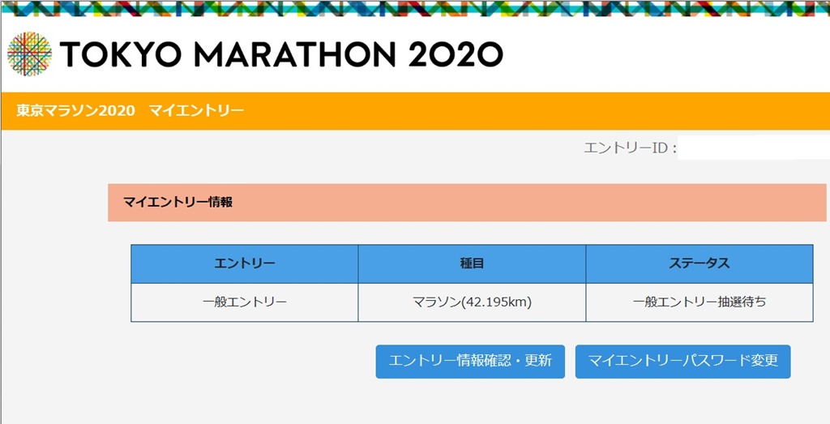Click the エントリーID label
This screenshot has width=830, height=424.
(631, 148)
